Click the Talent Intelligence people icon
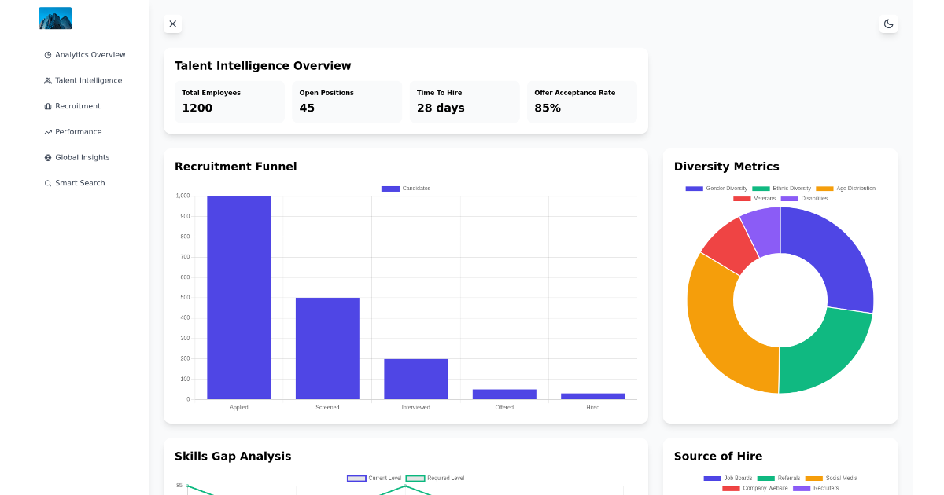Image resolution: width=944 pixels, height=495 pixels. click(x=46, y=80)
